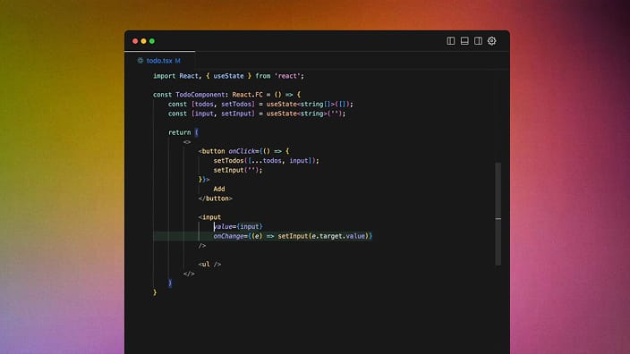
Task: Click the closing fragment '</>' tag
Action: (189, 274)
